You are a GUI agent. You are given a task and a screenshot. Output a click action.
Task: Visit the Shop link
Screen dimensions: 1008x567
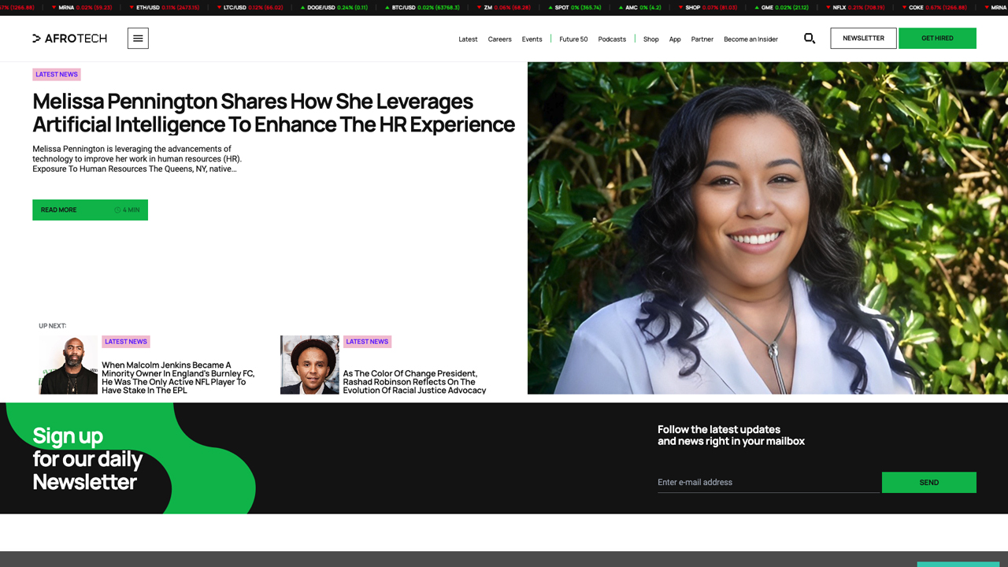click(650, 39)
